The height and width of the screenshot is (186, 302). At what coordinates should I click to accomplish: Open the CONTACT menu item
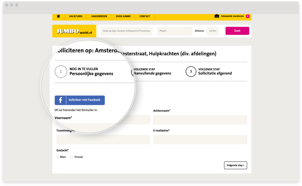click(x=145, y=16)
